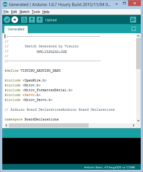This screenshot has height=172, width=143.
Task: Click the '#include <OpenWire.h>' line
Action: point(26,80)
